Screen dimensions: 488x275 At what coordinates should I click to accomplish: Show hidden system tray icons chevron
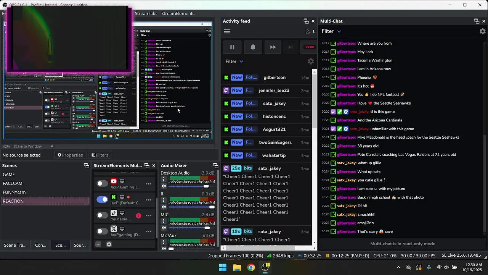(x=398, y=267)
